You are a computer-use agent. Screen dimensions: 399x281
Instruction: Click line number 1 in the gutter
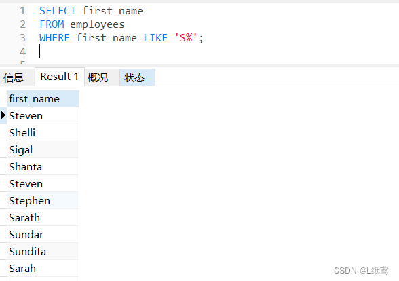22,11
